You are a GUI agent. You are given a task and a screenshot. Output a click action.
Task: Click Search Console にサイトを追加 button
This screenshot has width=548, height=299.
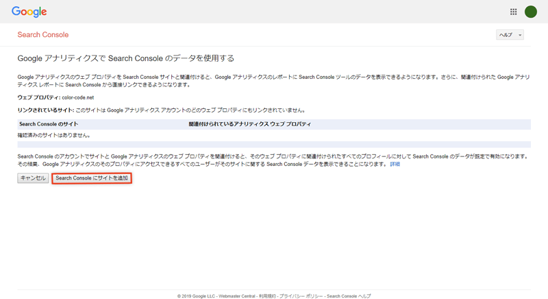(x=92, y=178)
